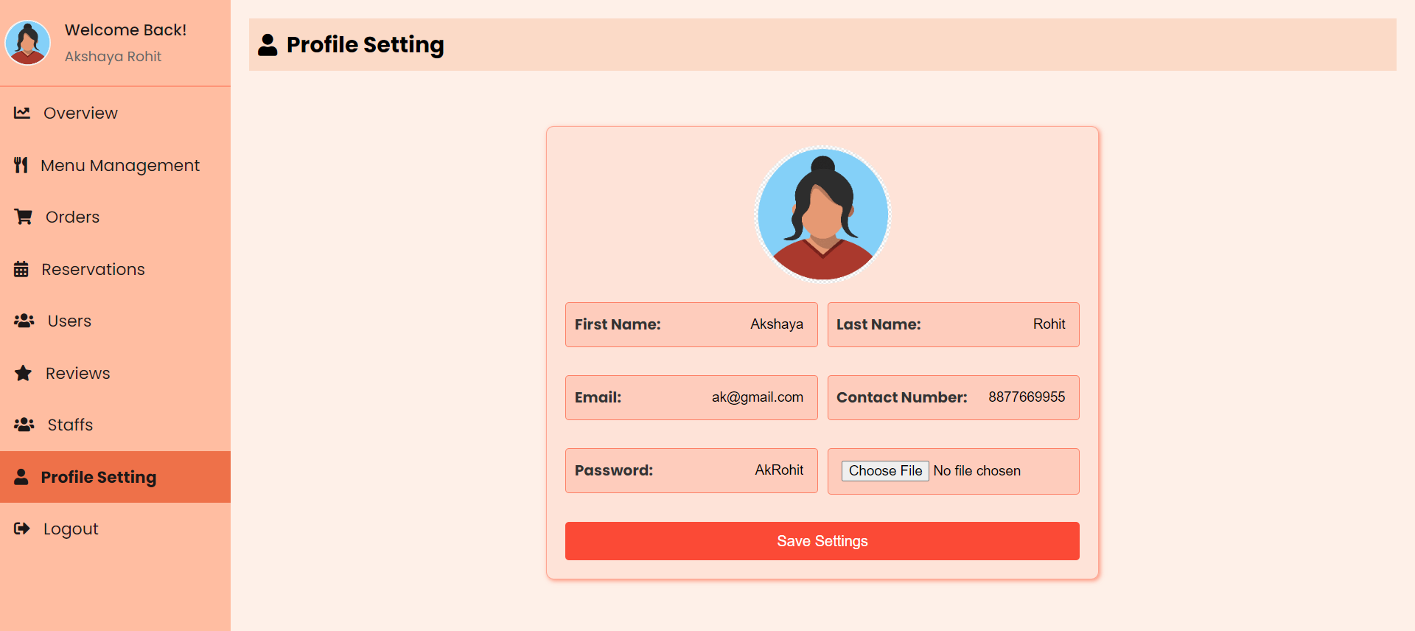Click the Reviews star icon
The image size is (1415, 631).
pyautogui.click(x=24, y=373)
